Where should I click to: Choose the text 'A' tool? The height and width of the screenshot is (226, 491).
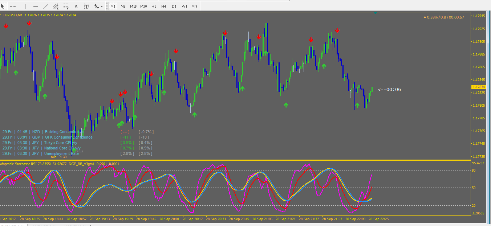pos(76,6)
